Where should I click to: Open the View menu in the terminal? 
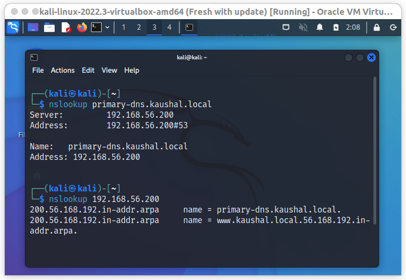tap(109, 70)
